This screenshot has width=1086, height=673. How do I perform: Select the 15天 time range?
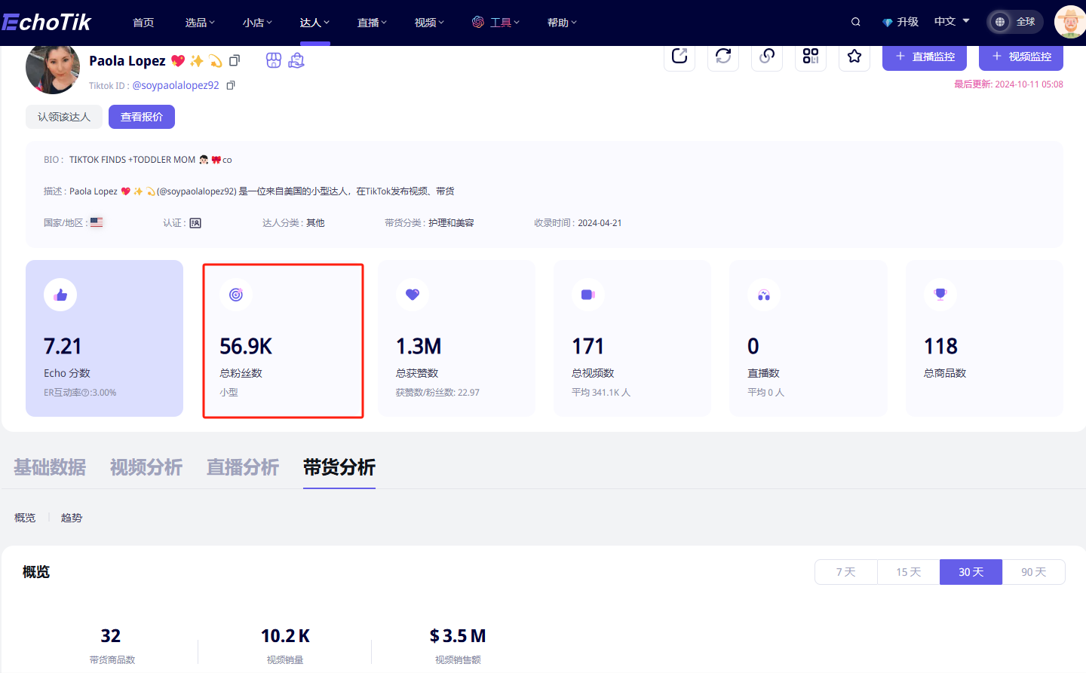point(909,572)
